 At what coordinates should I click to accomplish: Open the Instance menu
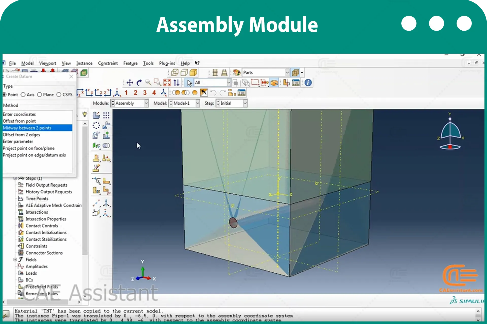[x=84, y=63]
